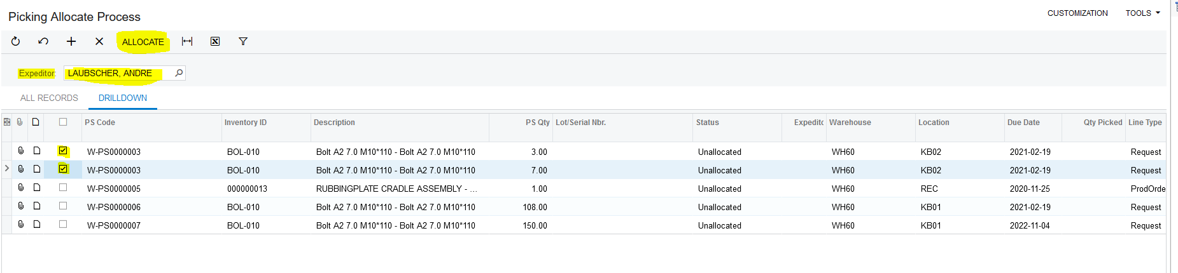Export to Excel using toolbar icon
Viewport: 1178px width, 273px height.
coord(215,41)
